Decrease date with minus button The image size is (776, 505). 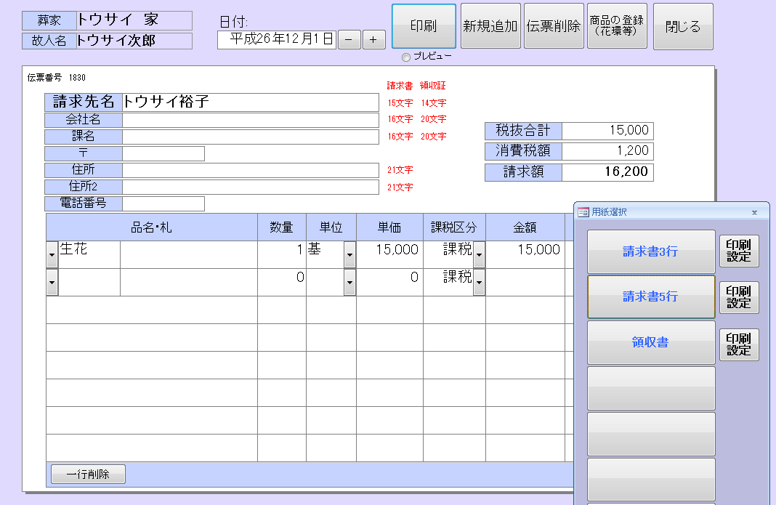[x=349, y=40]
